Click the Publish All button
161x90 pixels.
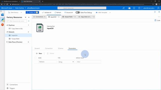click(32, 12)
